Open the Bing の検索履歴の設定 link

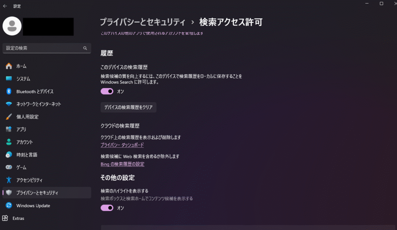pyautogui.click(x=122, y=164)
